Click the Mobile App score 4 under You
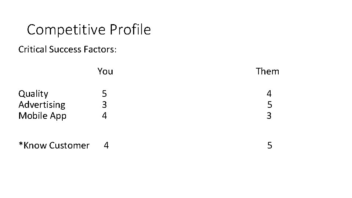Image resolution: width=352 pixels, height=198 pixels. [104, 115]
